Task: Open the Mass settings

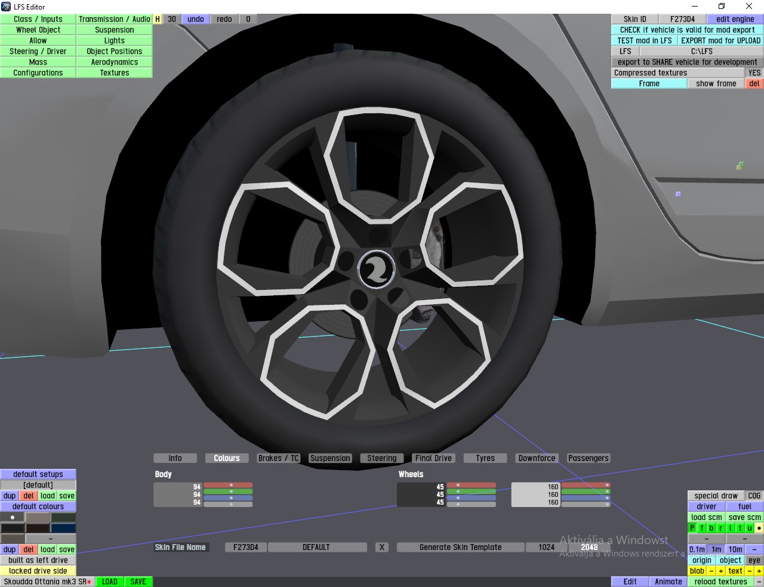Action: coord(38,62)
